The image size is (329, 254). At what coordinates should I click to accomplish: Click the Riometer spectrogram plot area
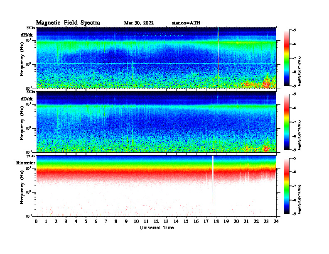156,186
